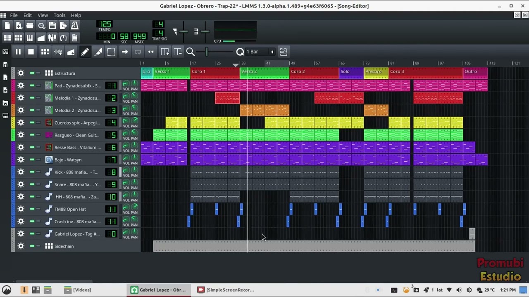529x297 pixels.
Task: Add an automation track icon
Action: pyautogui.click(x=71, y=52)
